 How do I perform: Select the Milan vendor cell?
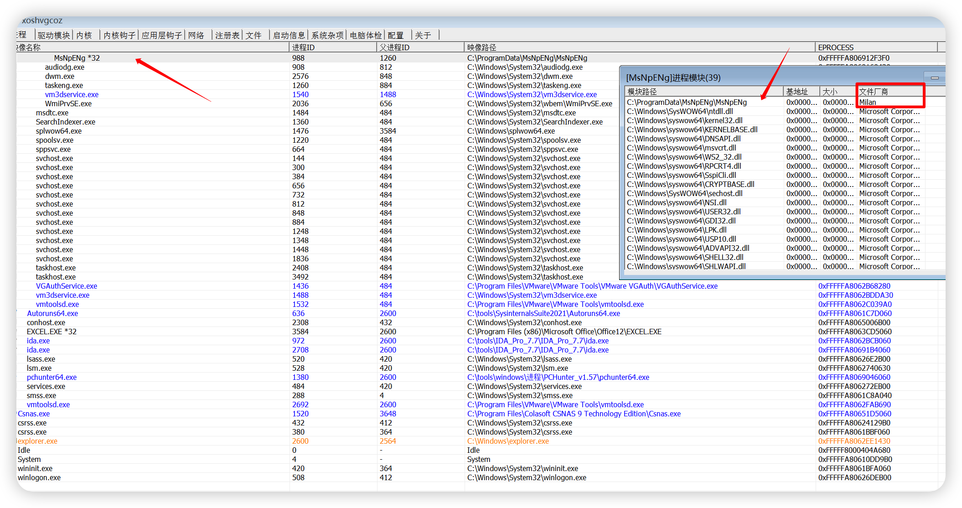coord(867,102)
